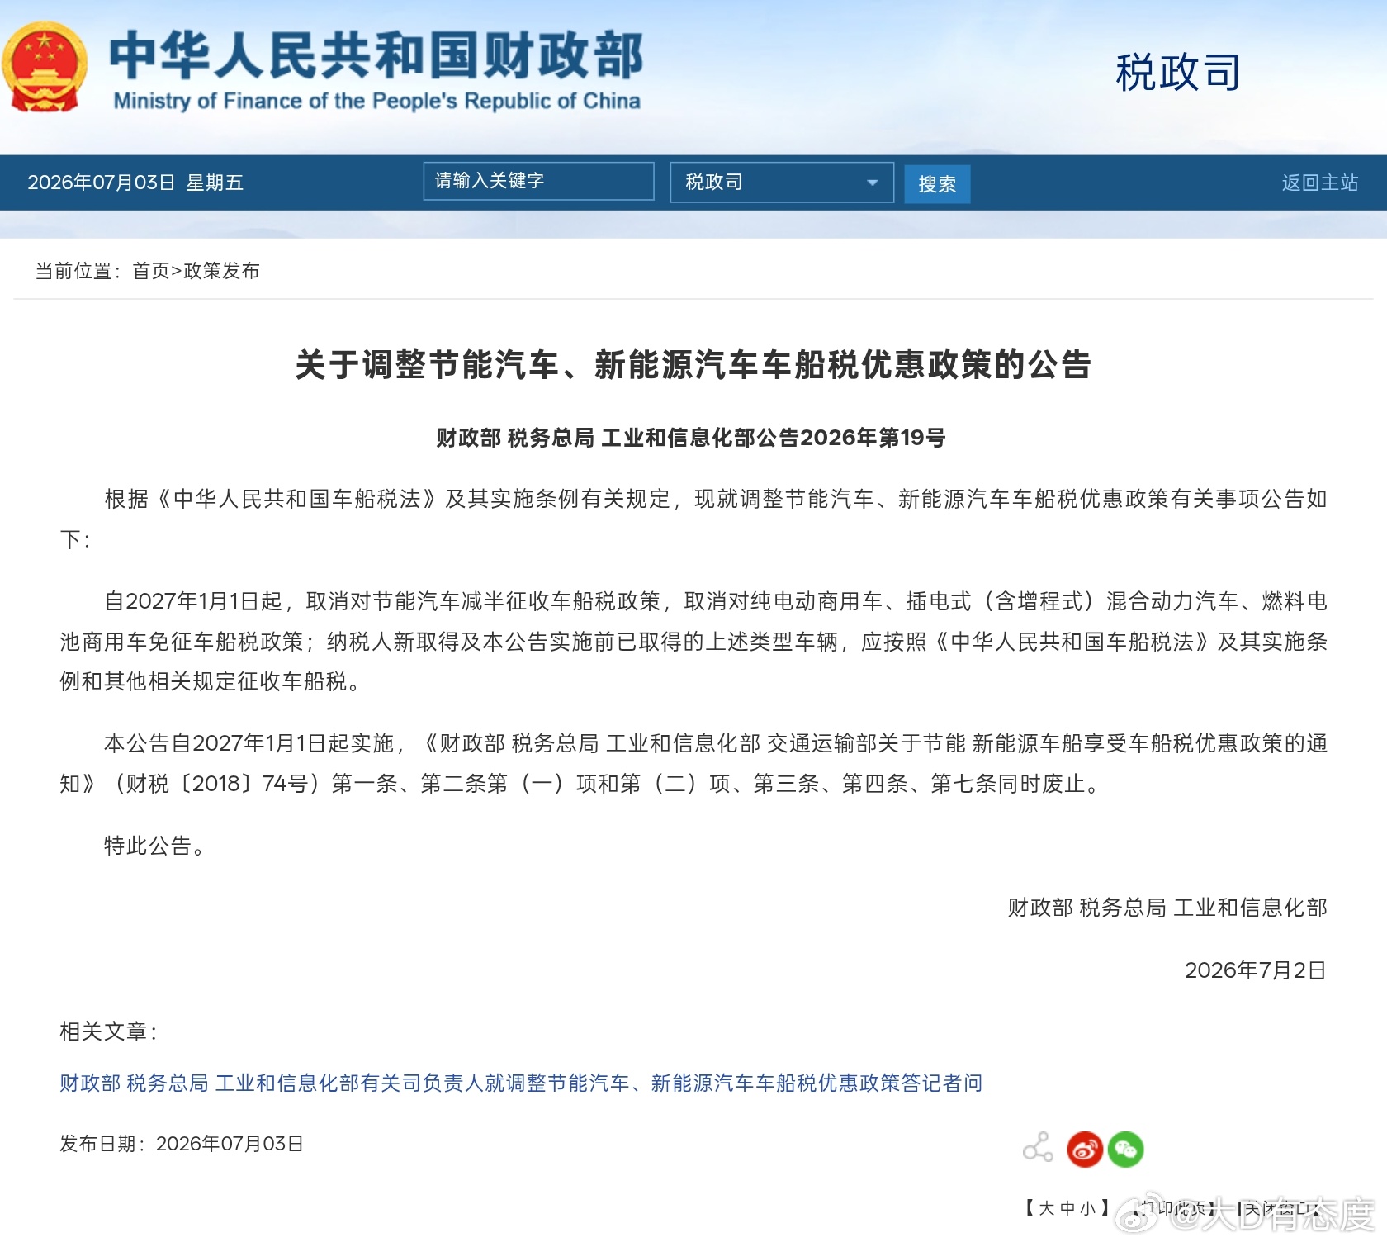This screenshot has width=1387, height=1247.
Task: Click the English Ministry of Finance subtitle
Action: [376, 101]
